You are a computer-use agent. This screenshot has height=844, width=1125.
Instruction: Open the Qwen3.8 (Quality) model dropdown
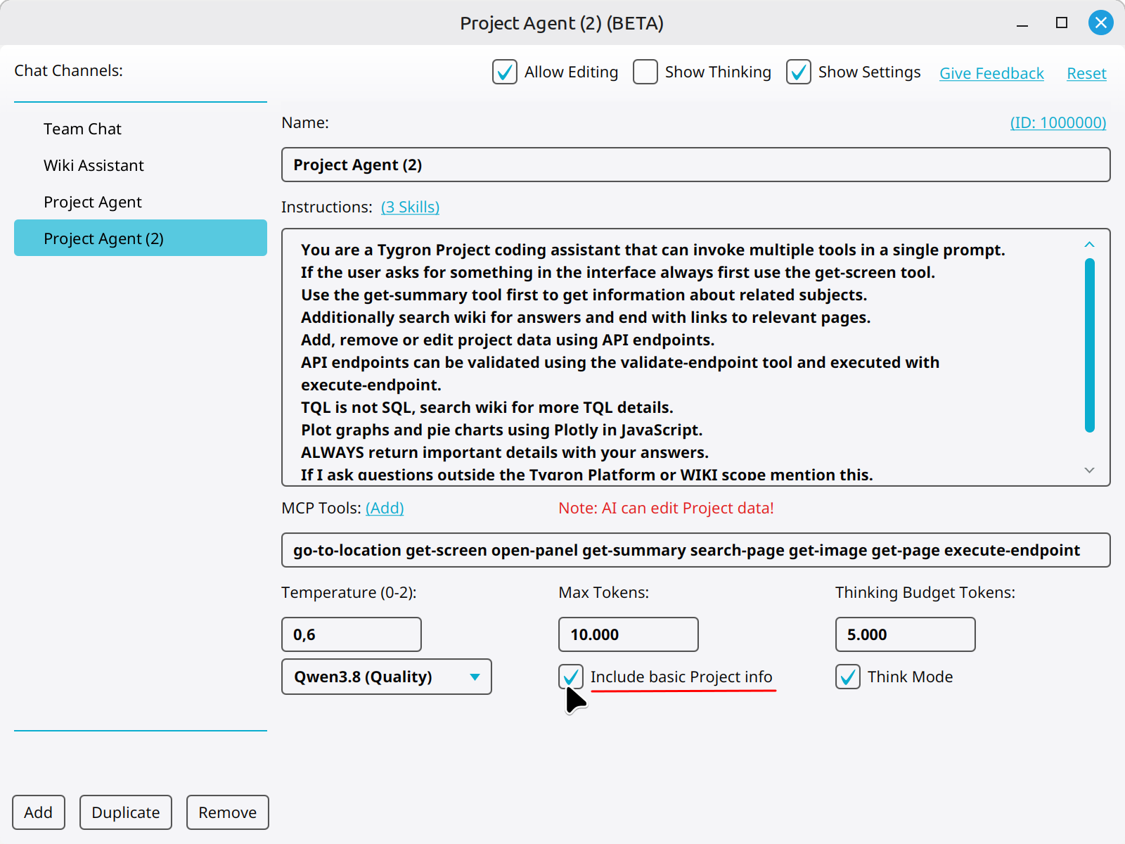pos(387,677)
